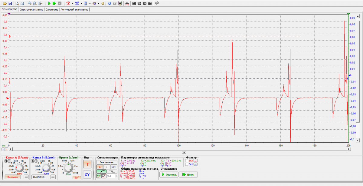Save data with the floppy disk icon
Viewport: 363px width, 186px height.
[10, 3]
